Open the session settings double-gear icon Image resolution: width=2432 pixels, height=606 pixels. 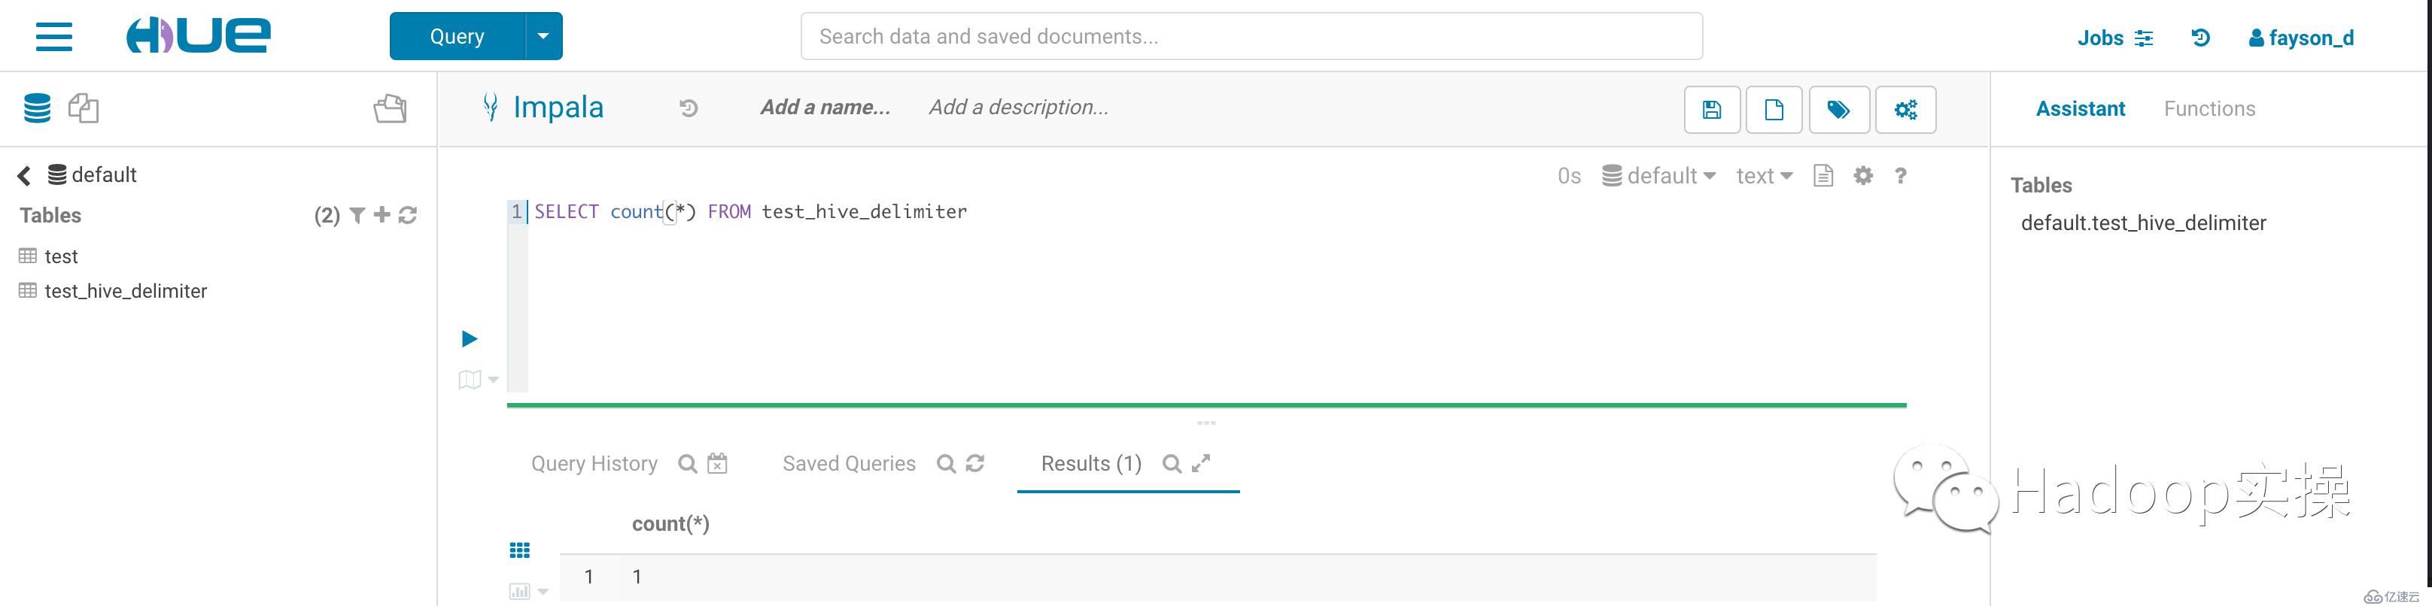pyautogui.click(x=1905, y=110)
